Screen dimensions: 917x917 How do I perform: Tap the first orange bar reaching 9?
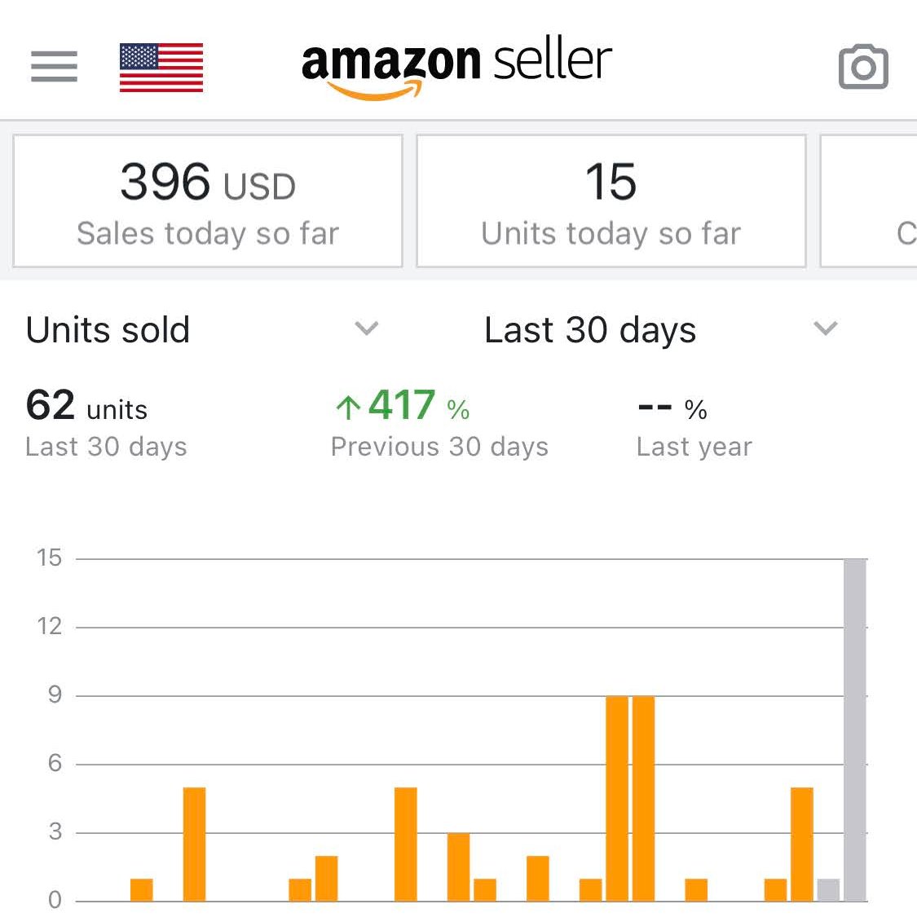[x=617, y=798]
